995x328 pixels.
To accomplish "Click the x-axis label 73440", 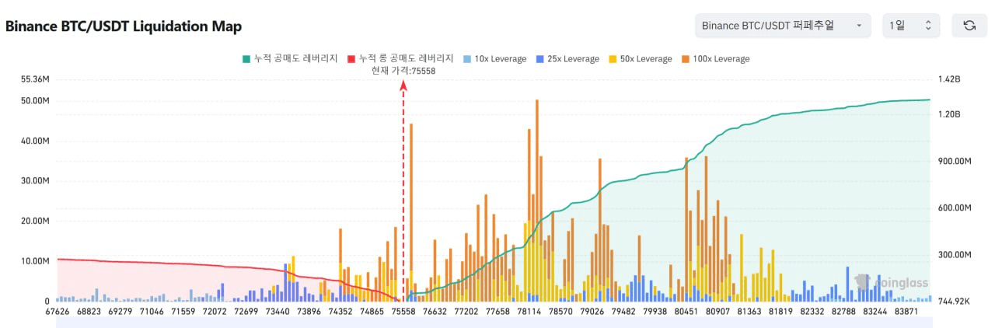I will [x=277, y=311].
